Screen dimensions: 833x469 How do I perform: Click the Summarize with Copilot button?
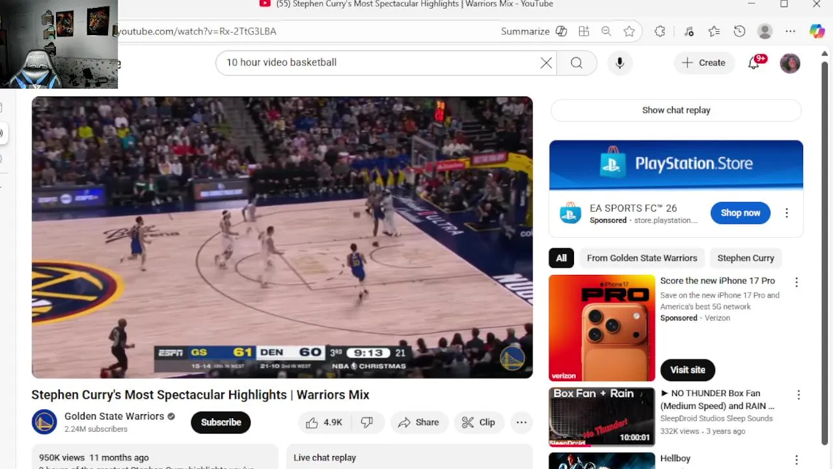(534, 31)
